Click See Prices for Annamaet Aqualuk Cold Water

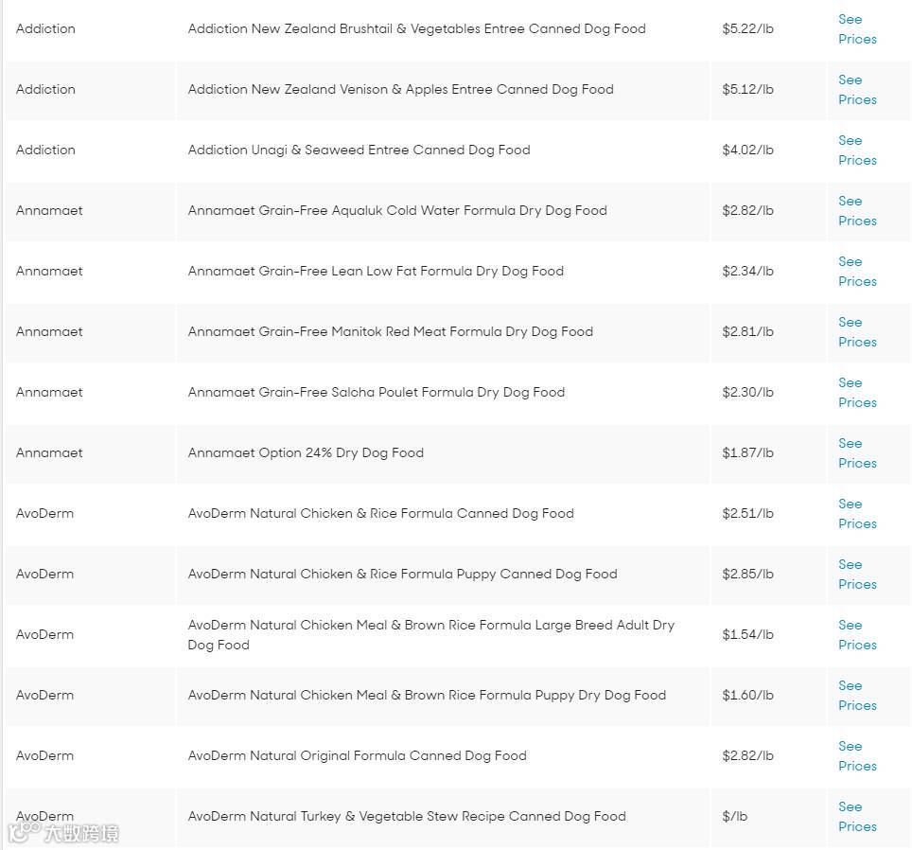857,211
